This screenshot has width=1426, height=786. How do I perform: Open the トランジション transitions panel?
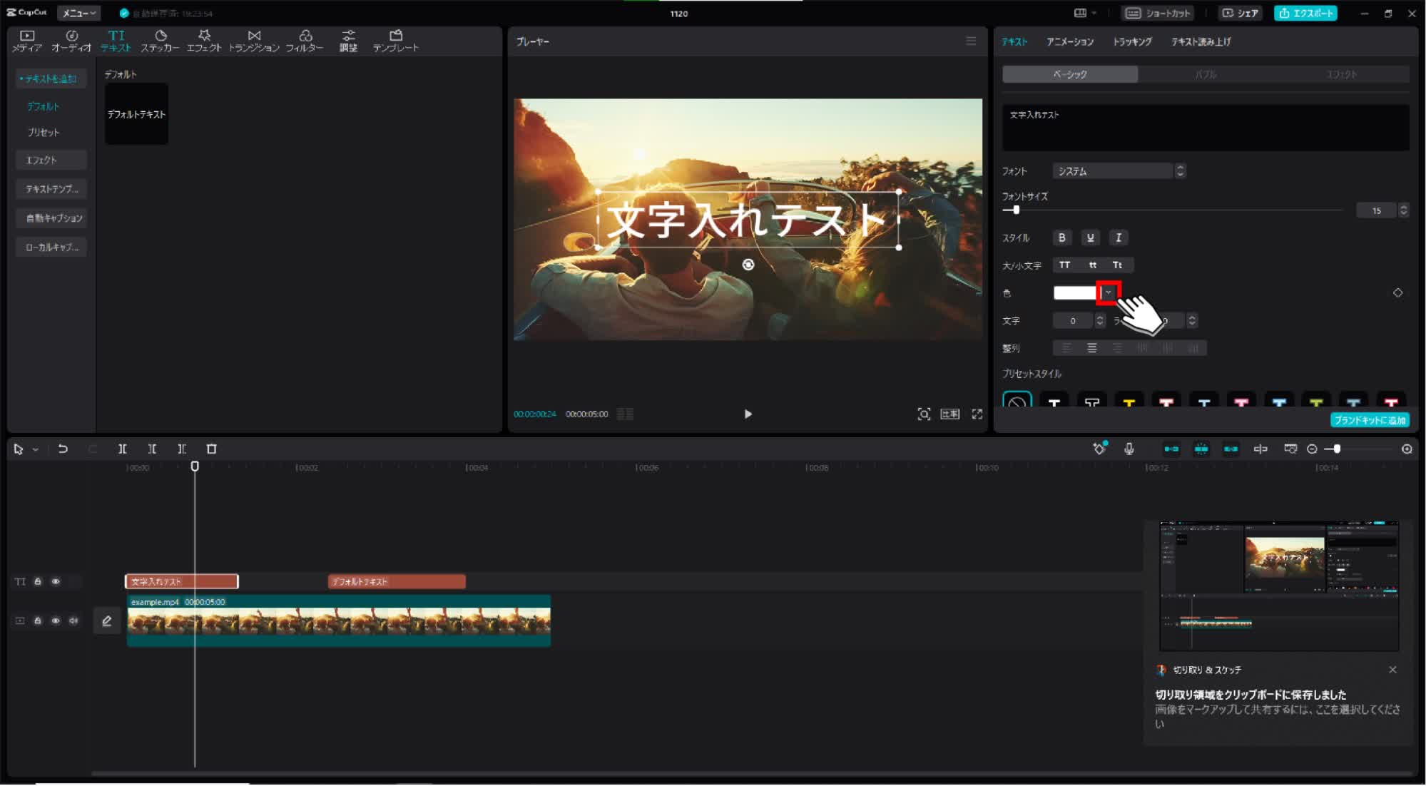click(254, 41)
